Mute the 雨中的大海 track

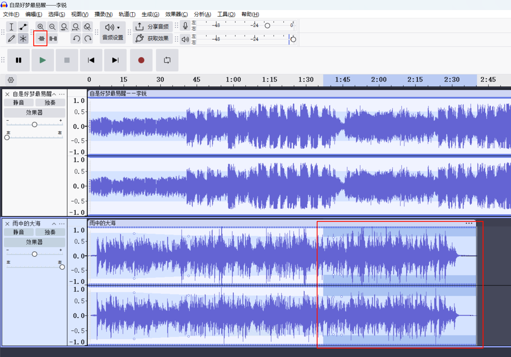[19, 232]
